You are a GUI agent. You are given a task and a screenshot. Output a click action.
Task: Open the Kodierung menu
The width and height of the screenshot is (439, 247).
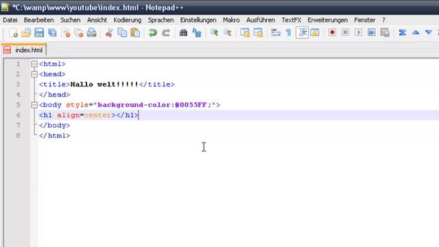coord(128,20)
